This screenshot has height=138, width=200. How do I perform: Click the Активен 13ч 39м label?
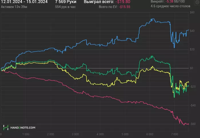pyautogui.click(x=14, y=7)
